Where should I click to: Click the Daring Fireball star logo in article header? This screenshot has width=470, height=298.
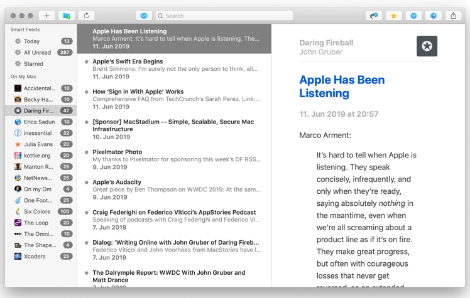tap(427, 46)
